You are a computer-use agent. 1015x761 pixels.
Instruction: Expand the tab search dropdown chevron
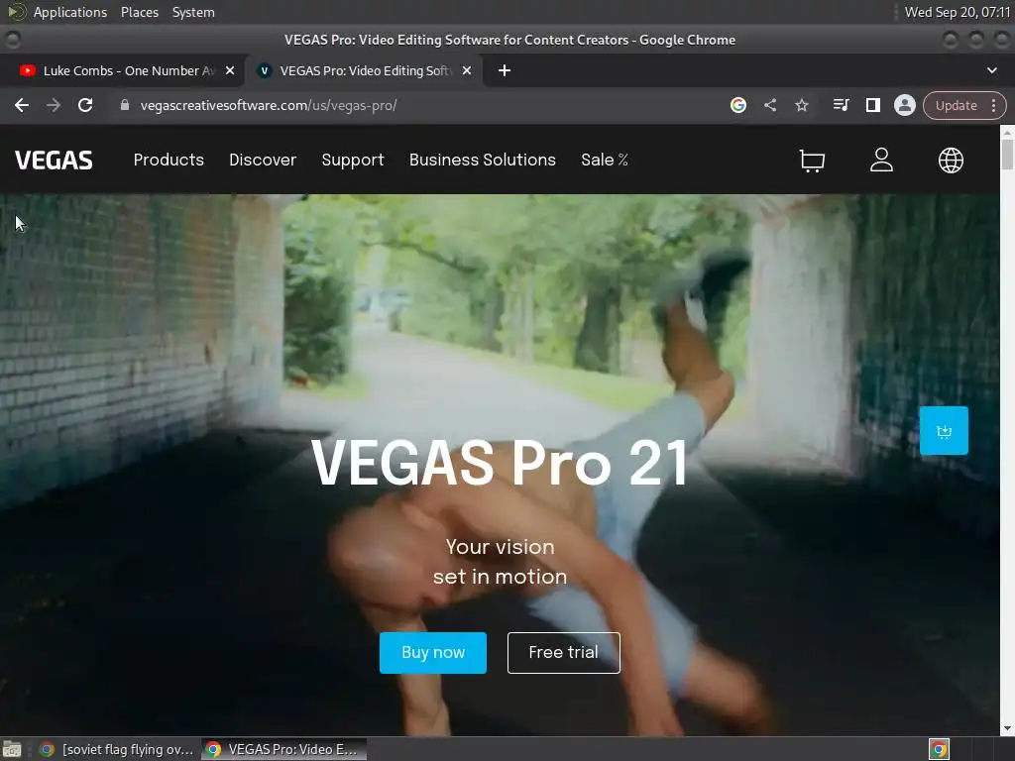coord(991,70)
